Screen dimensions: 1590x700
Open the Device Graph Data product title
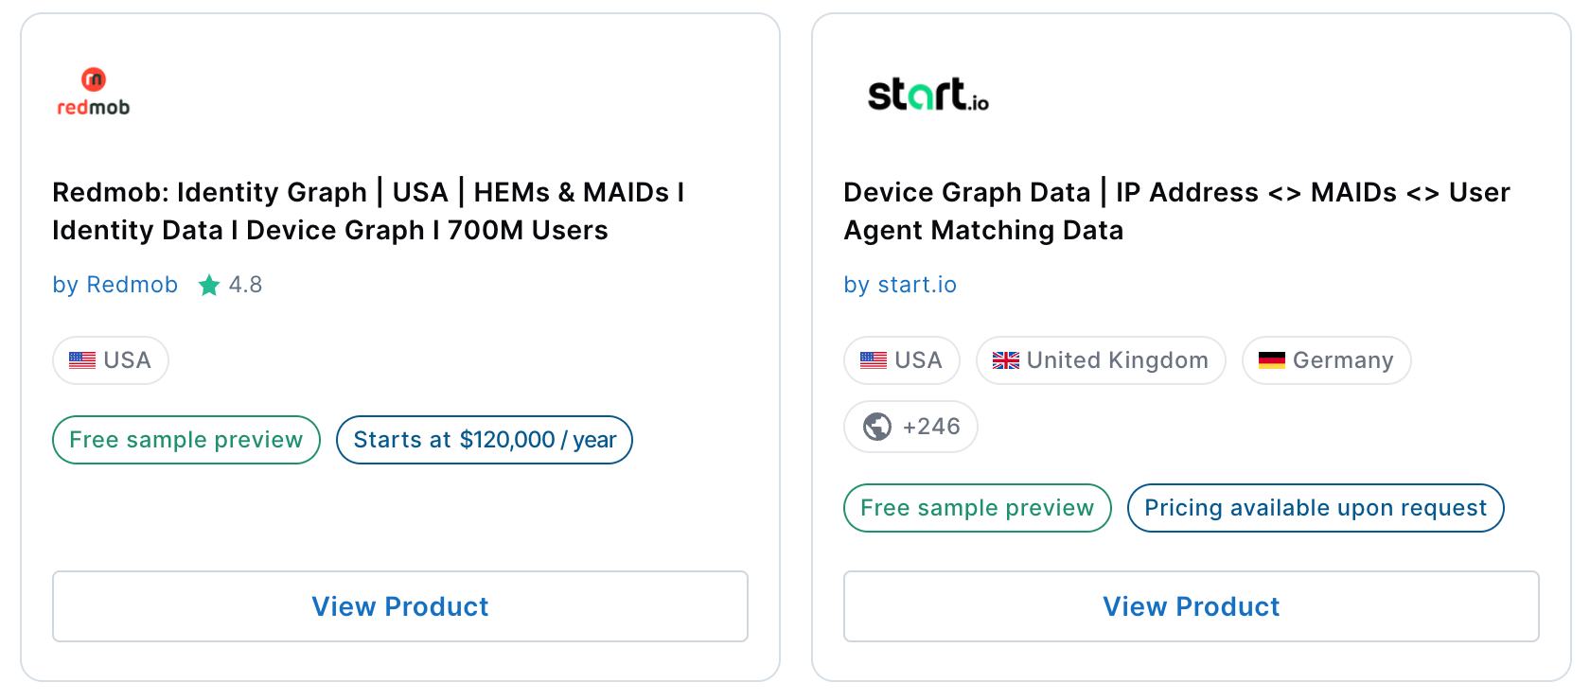point(1176,211)
